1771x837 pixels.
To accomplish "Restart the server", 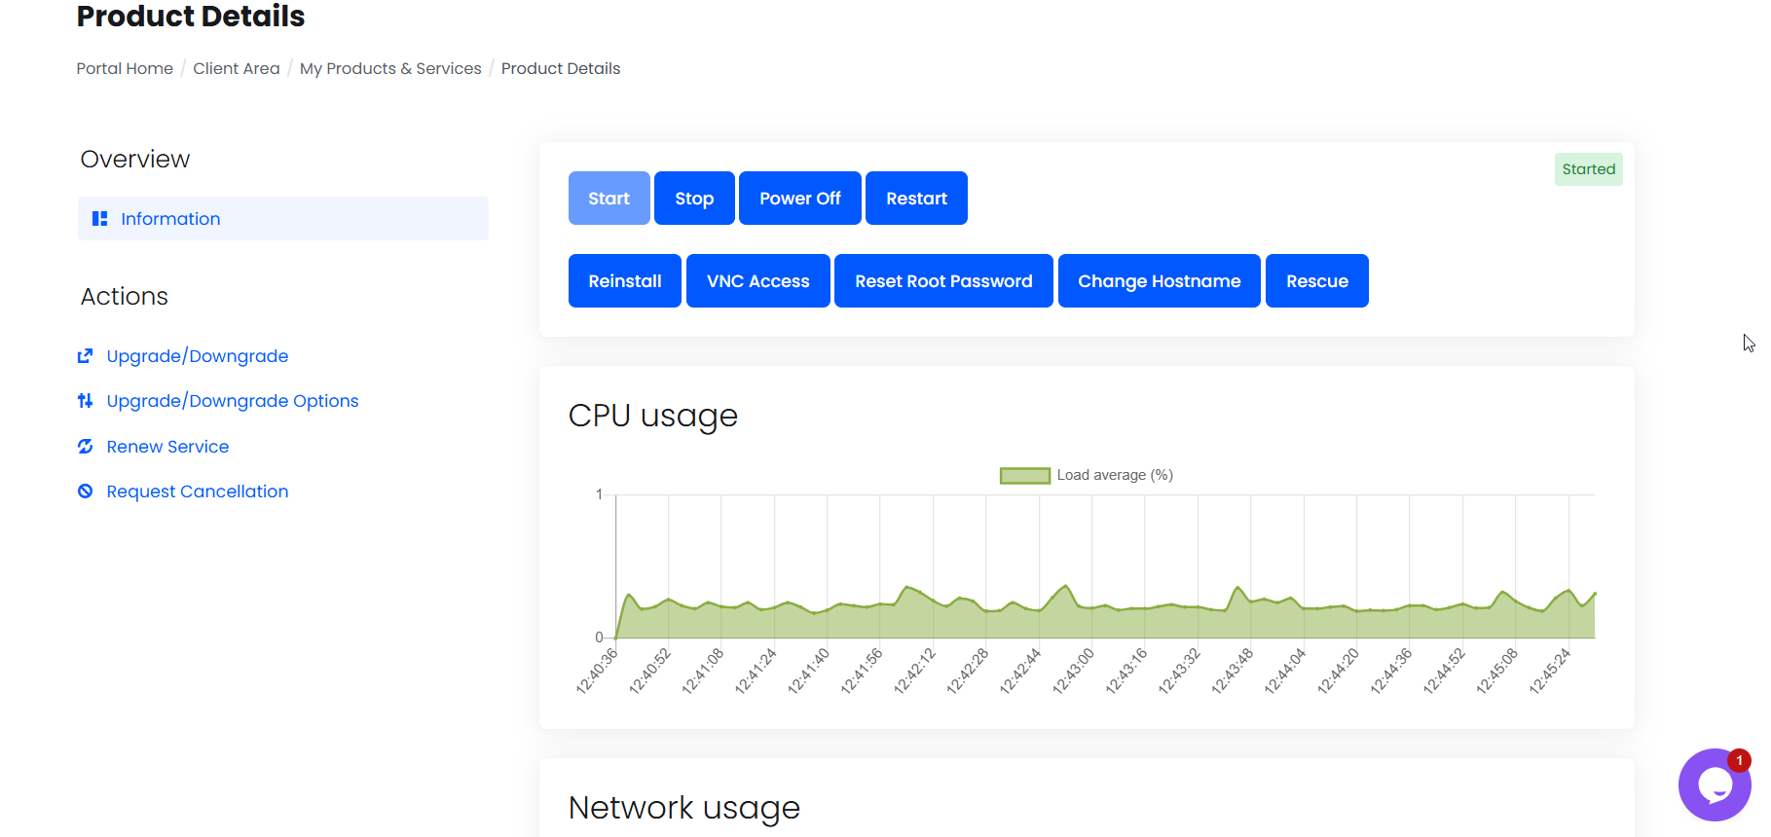I will click(916, 198).
